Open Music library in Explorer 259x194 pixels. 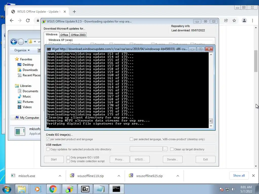click(x=25, y=96)
